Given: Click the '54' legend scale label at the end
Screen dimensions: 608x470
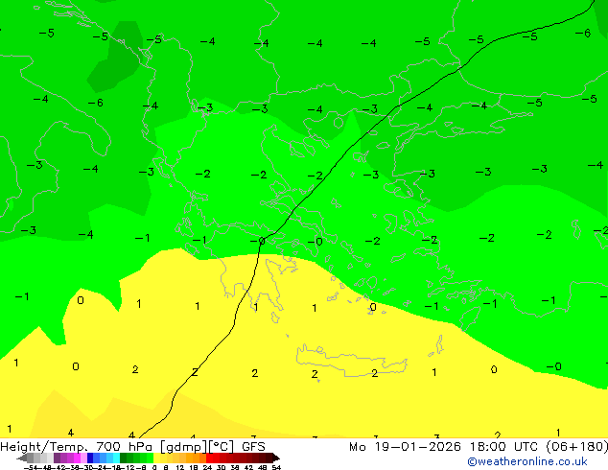Looking at the screenshot, I should click(x=276, y=467).
